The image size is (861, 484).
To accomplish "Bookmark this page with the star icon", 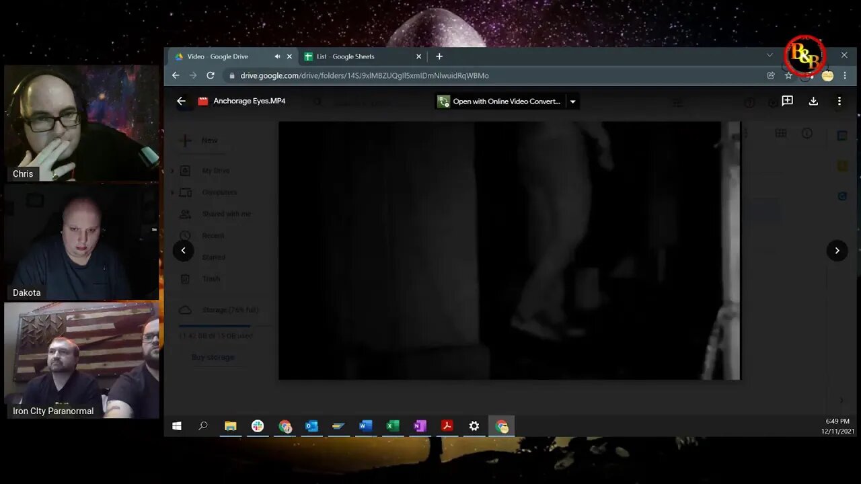I will [788, 75].
